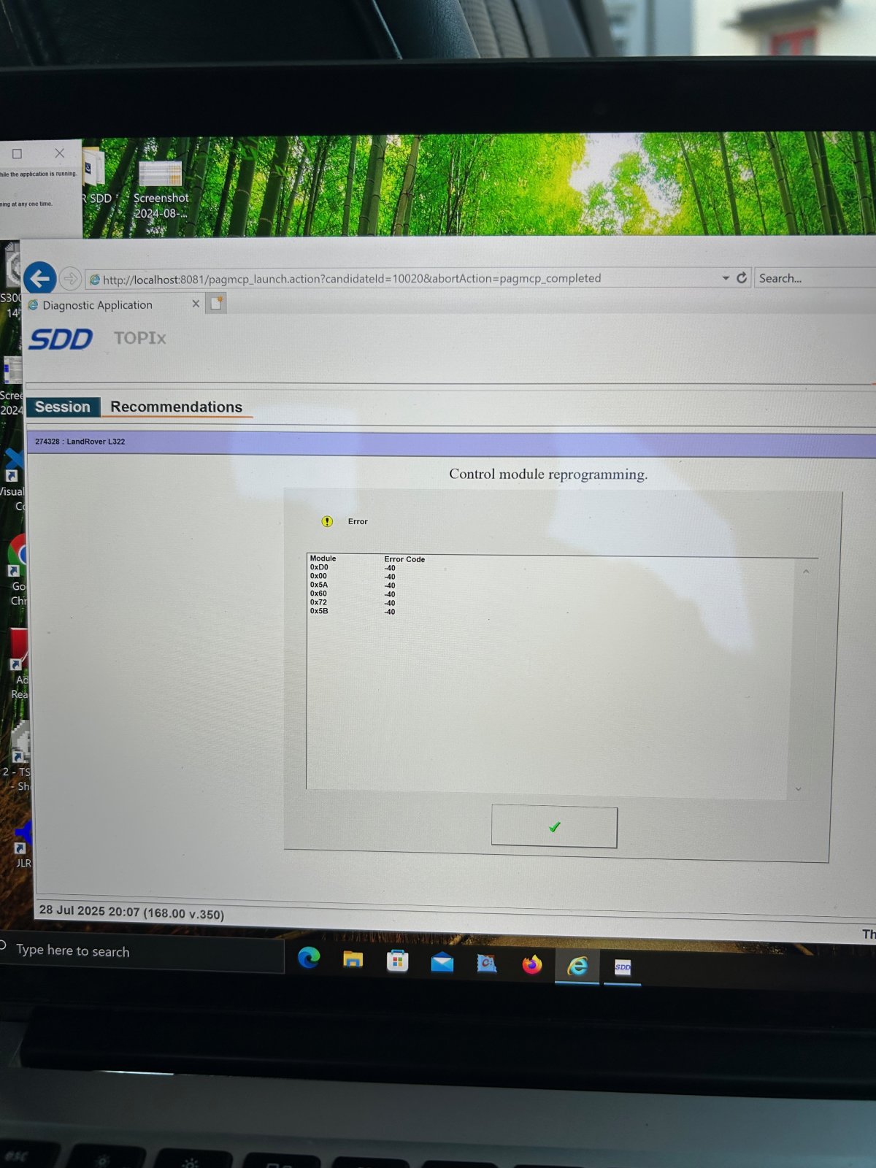
Task: Open the address bar history dropdown
Action: [726, 278]
